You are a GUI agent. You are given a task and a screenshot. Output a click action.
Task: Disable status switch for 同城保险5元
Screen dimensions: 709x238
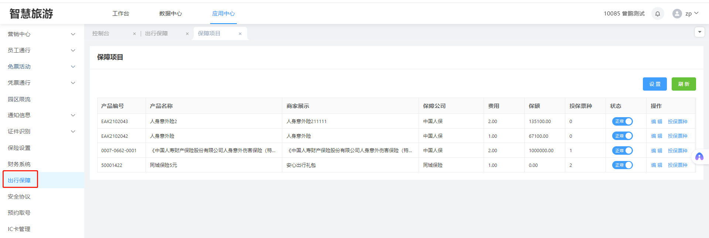[x=623, y=165]
